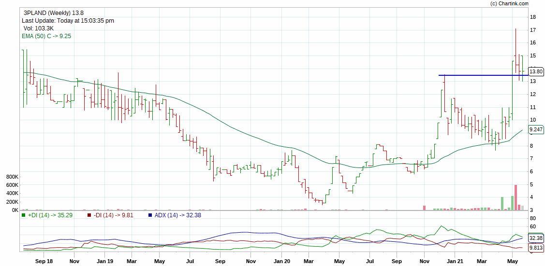Click the 60 indicator axis label
Screen dimensions: 545x266
pos(533,227)
